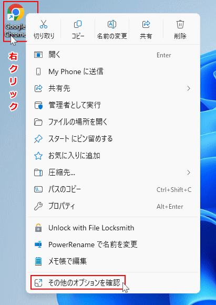
Task: Choose PowerRename で名前を変更 entry
Action: [113, 245]
